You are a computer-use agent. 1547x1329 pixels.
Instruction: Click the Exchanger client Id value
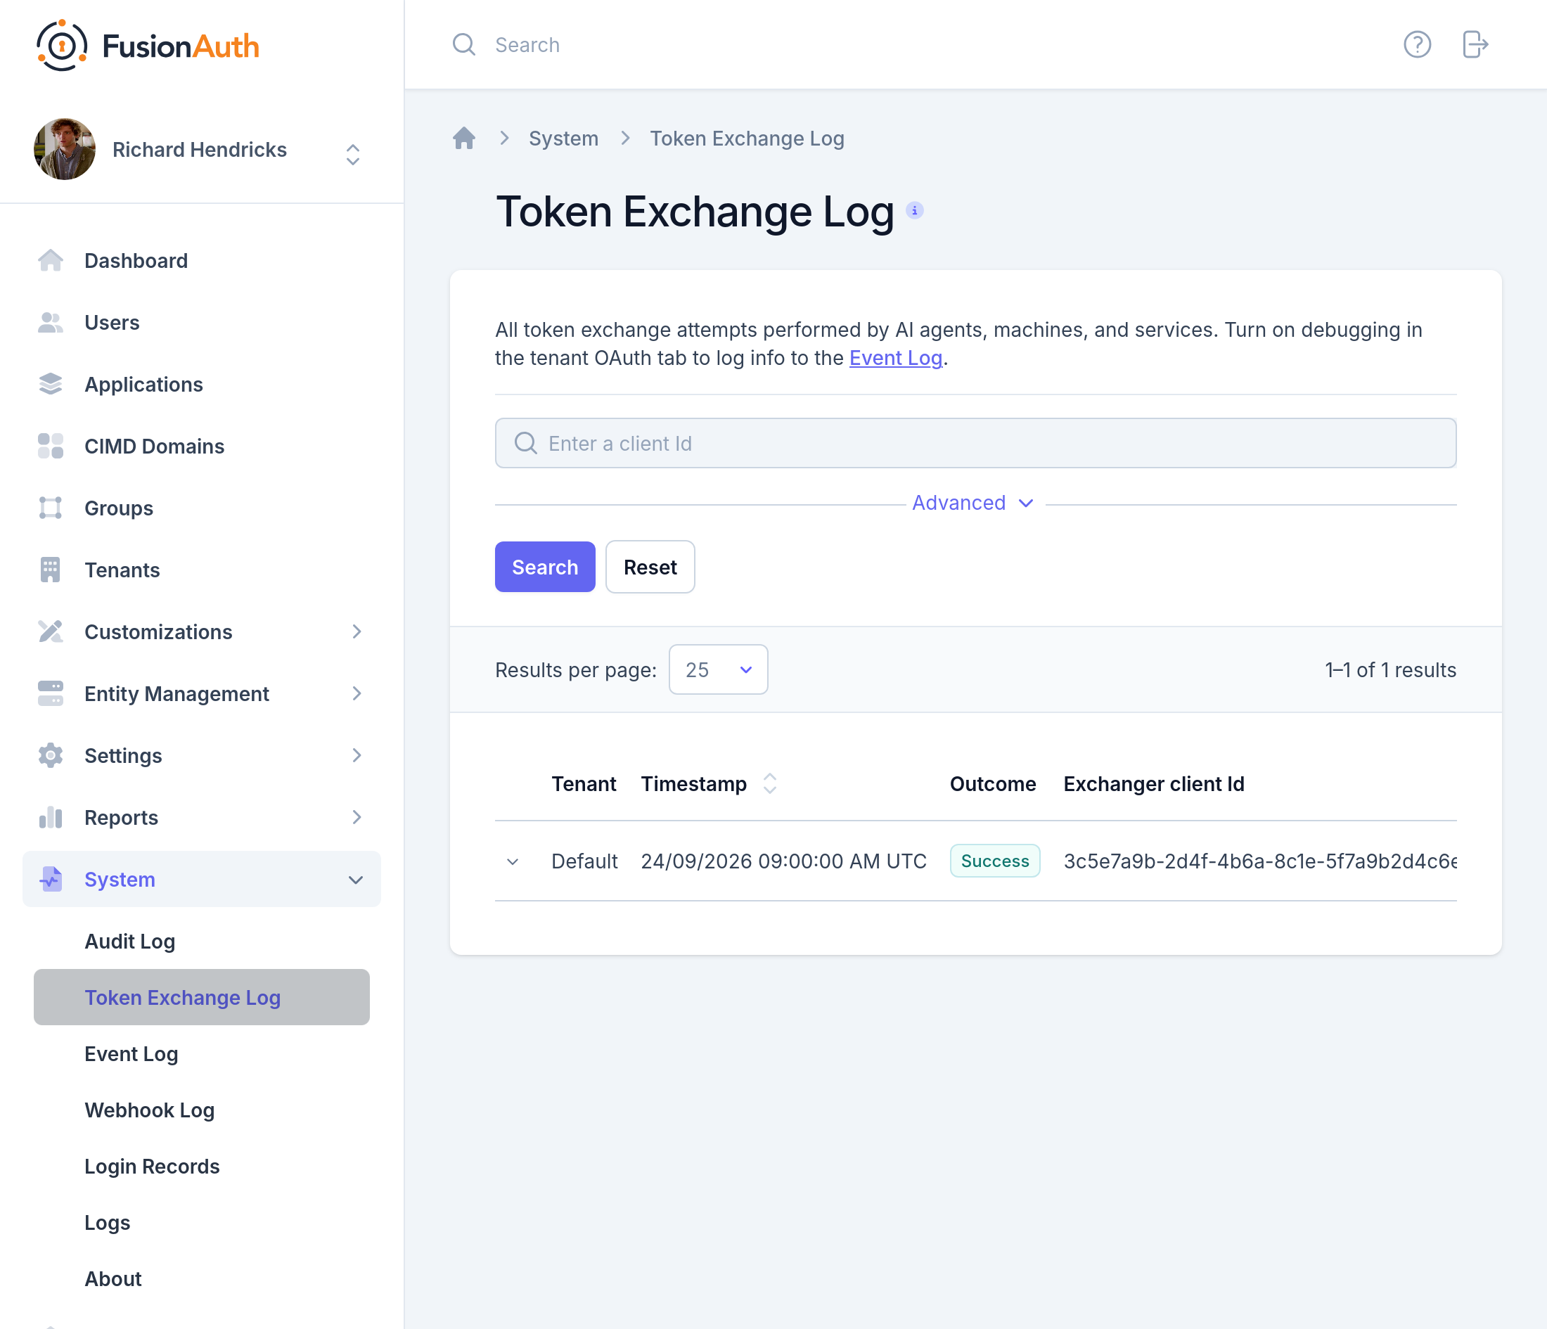point(1260,861)
